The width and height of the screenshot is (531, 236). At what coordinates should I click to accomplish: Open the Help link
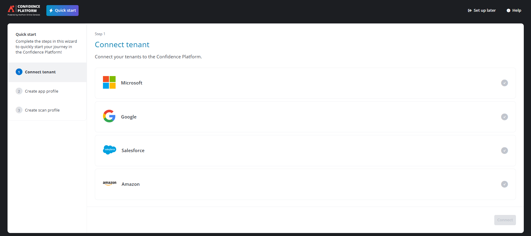coord(514,11)
